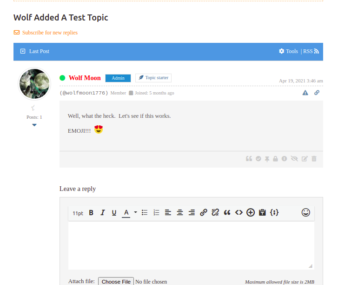Click the exclamation circle post action icon
338x285 pixels.
click(x=285, y=159)
